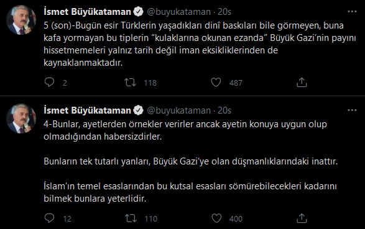
Task: Open more options on the second tweet
Action: tap(352, 110)
